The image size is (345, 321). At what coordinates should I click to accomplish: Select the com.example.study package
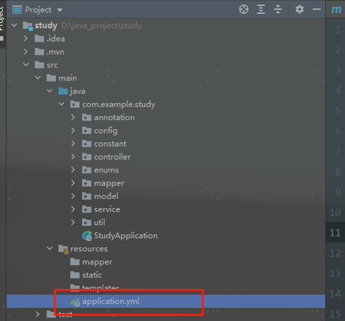point(118,104)
